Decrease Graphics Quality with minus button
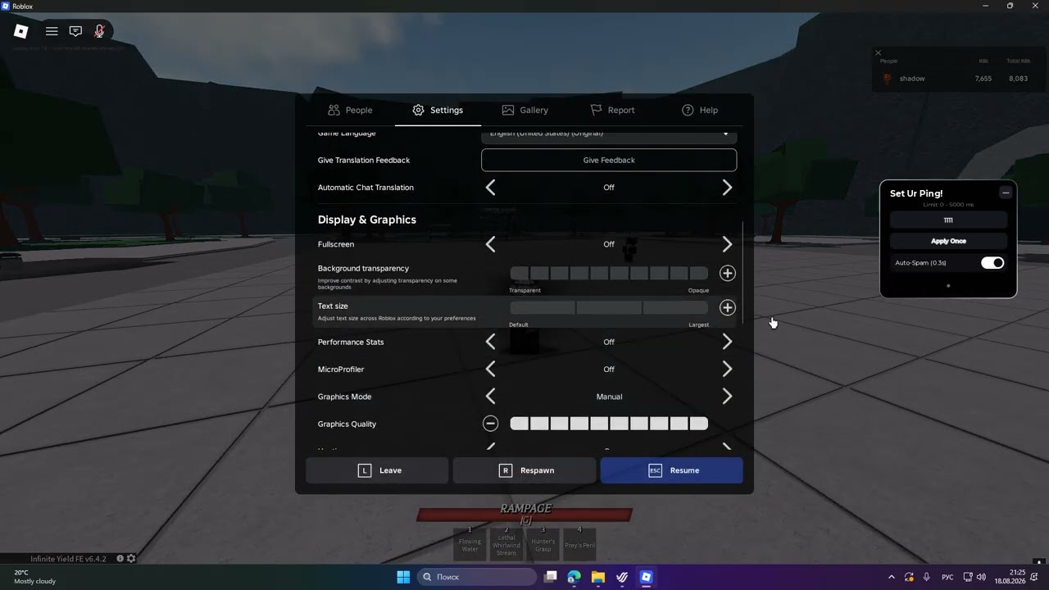 tap(490, 424)
